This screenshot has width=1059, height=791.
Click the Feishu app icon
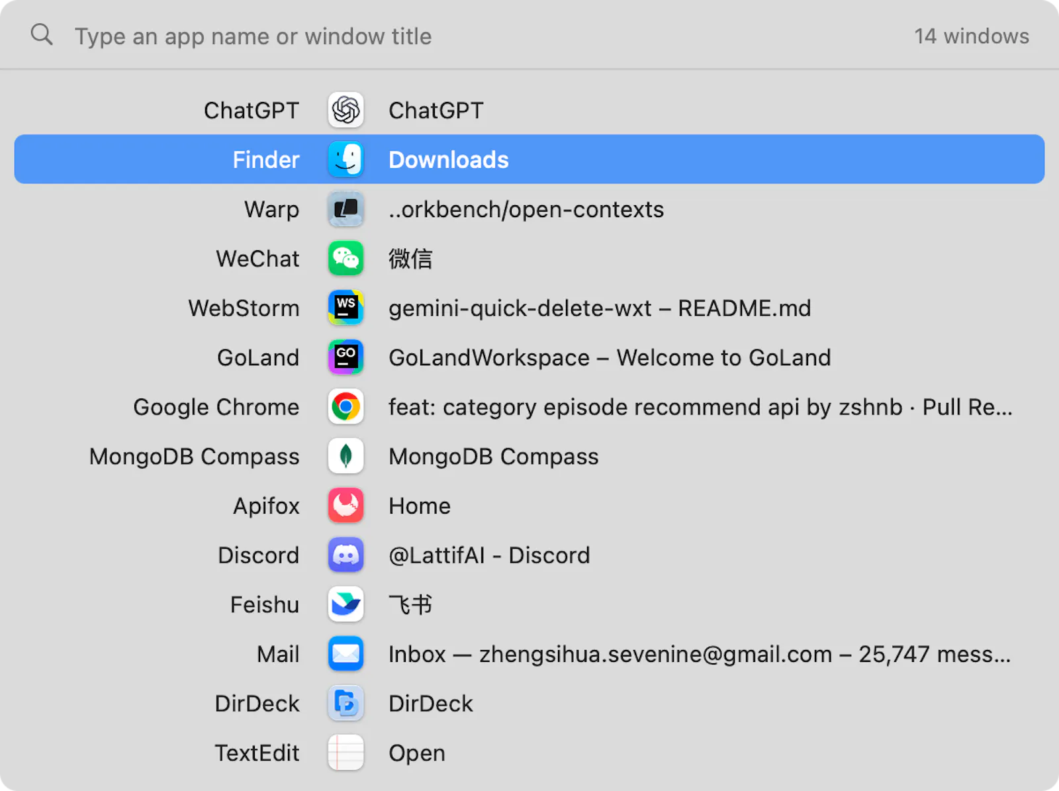[x=345, y=604]
